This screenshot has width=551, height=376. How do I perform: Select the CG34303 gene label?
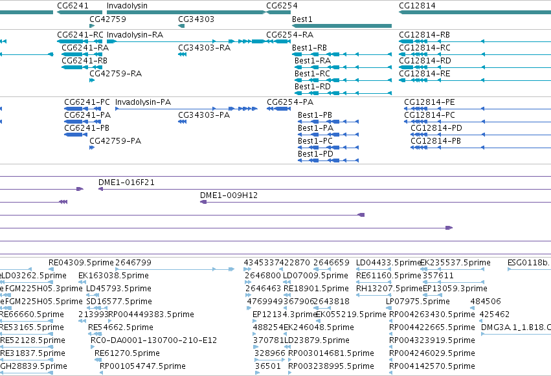[x=196, y=19]
